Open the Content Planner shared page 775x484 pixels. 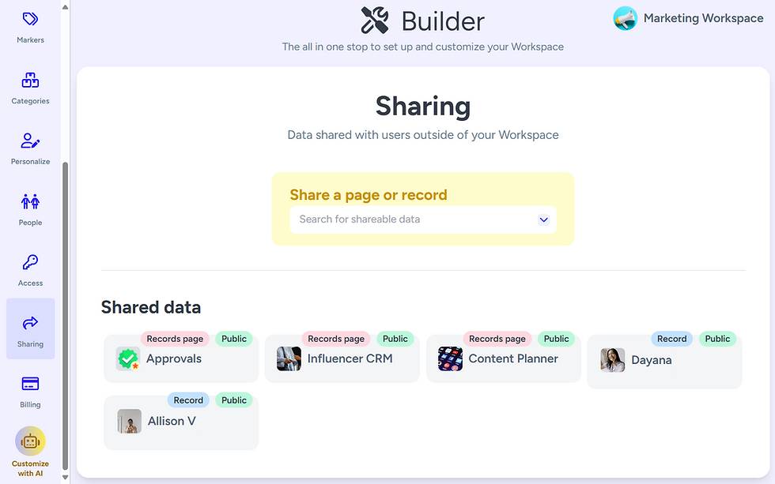click(x=503, y=358)
